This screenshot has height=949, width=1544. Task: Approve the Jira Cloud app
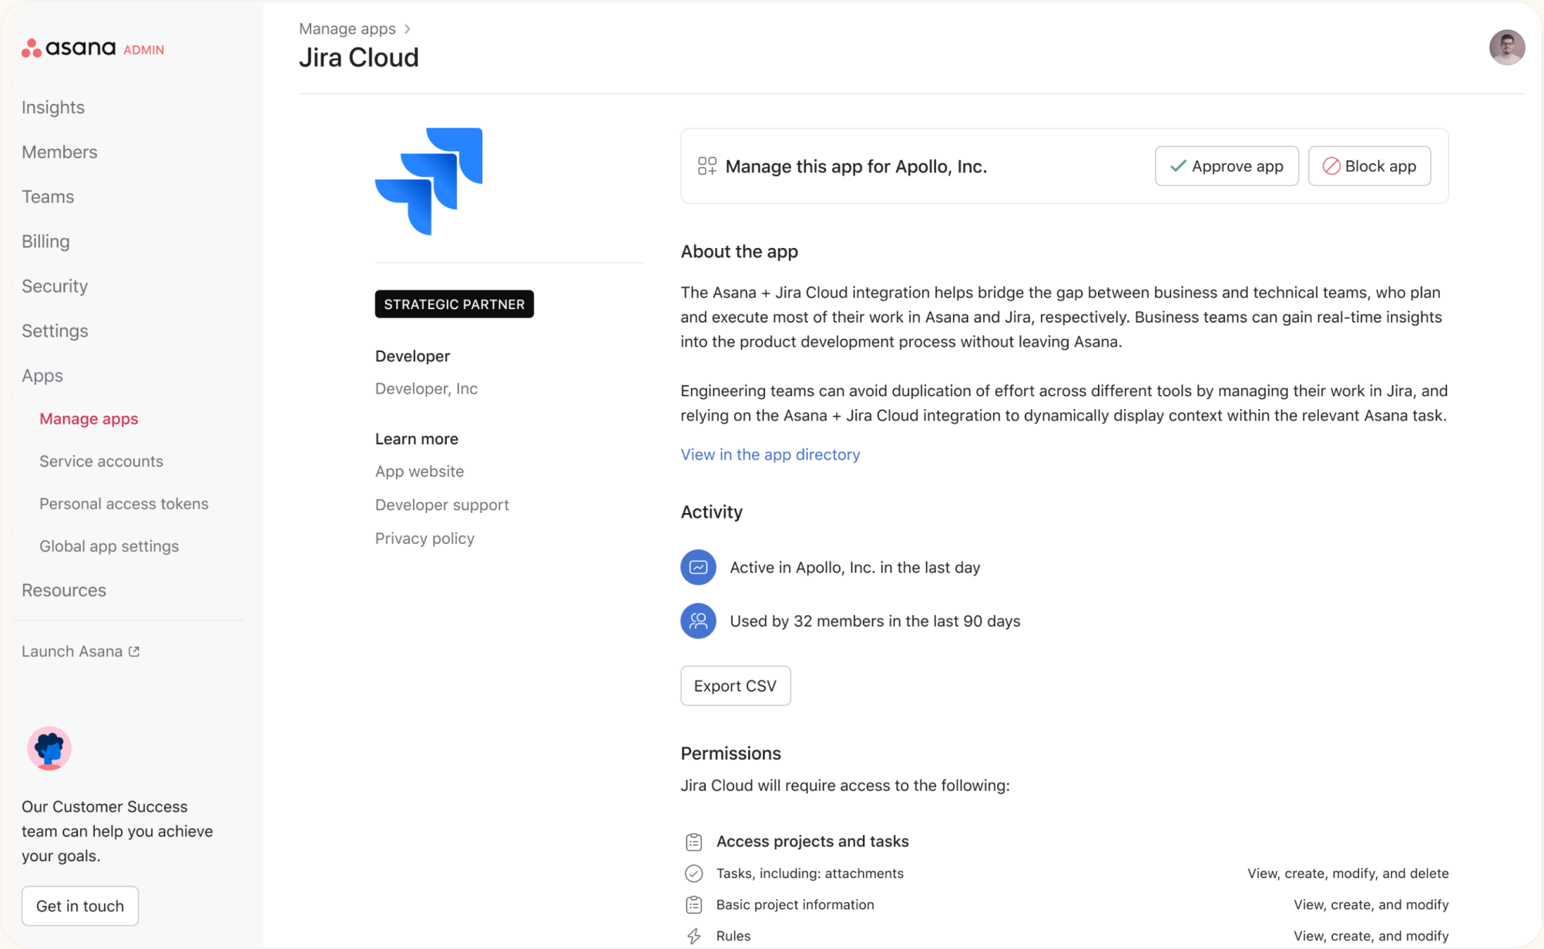pos(1227,166)
